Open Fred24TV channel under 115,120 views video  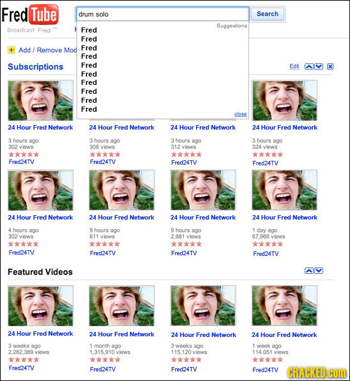tap(184, 370)
